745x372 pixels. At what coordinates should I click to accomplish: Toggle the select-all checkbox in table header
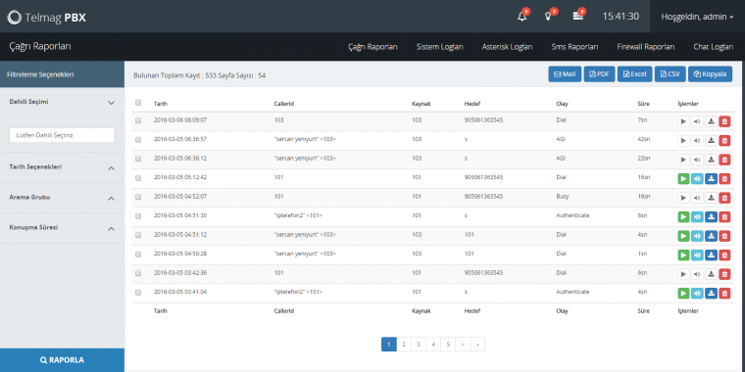click(x=138, y=103)
